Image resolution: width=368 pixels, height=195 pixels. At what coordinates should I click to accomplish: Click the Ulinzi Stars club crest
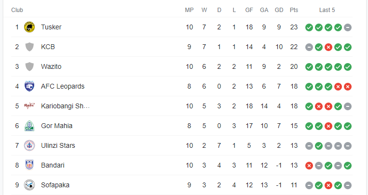pos(29,145)
